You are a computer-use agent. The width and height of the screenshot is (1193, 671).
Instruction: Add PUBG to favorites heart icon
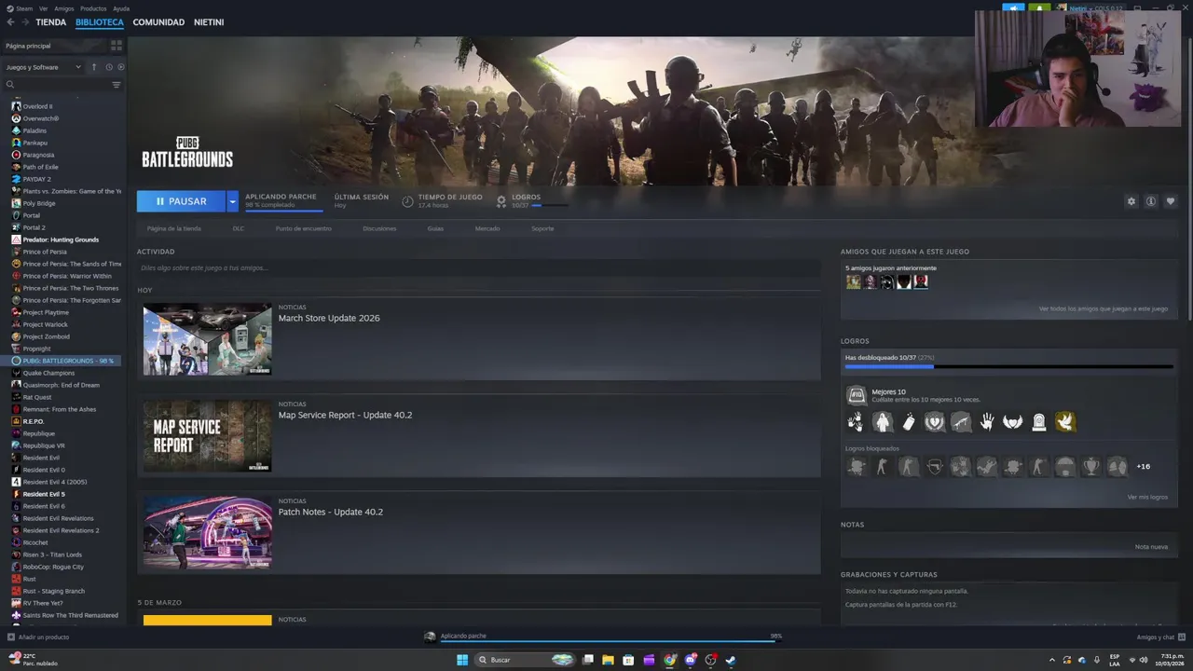click(x=1171, y=201)
